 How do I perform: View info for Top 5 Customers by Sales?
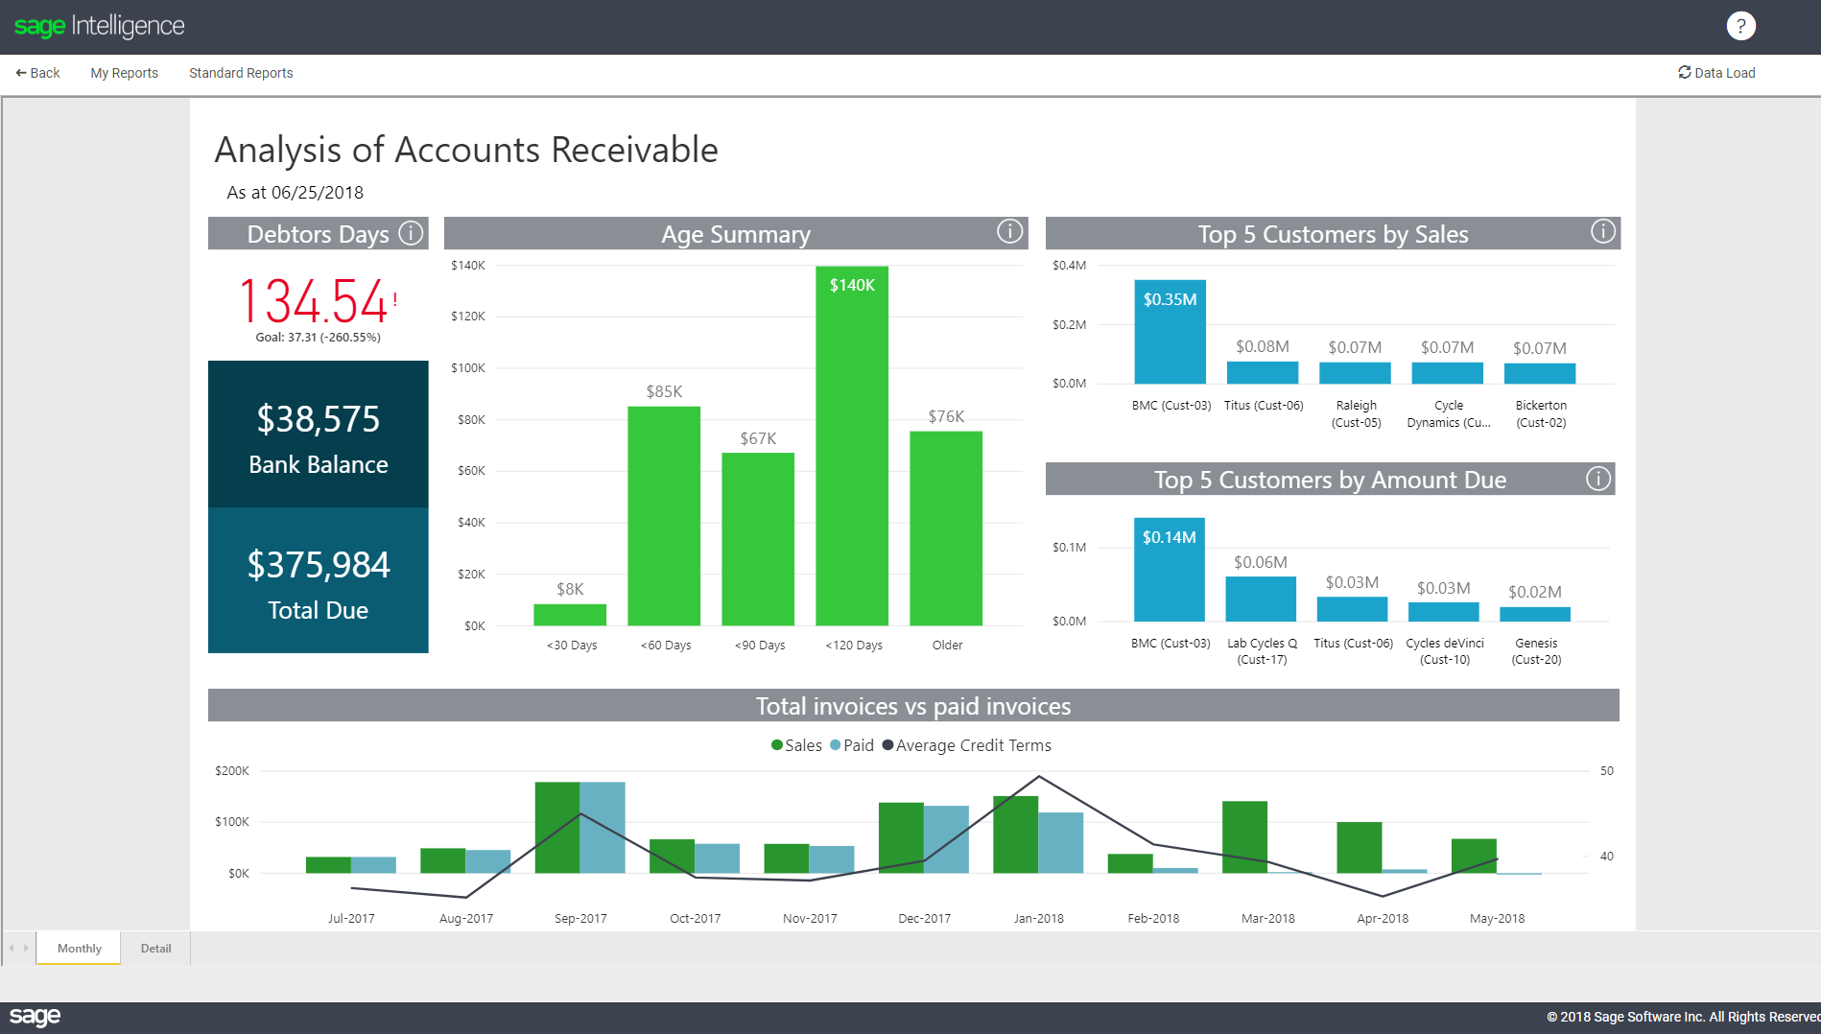pyautogui.click(x=1601, y=230)
